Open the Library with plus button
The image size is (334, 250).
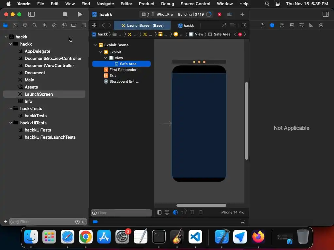click(242, 14)
